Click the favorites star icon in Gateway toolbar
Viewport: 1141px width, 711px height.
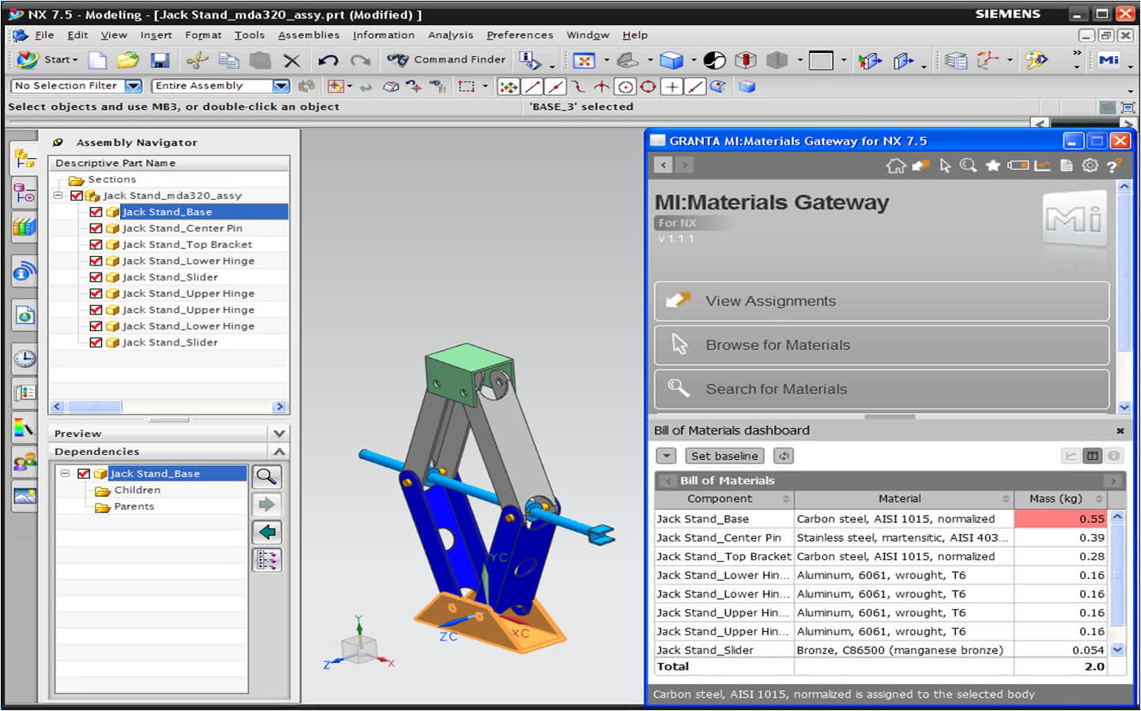pyautogui.click(x=992, y=165)
